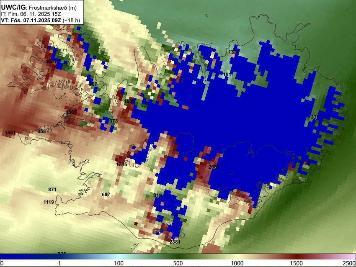This screenshot has height=267, width=356.
Task: Click the map value 1119
Action: click(x=49, y=202)
